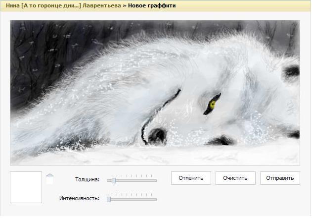Click the snowy ground at the canvas bottom

point(148,156)
